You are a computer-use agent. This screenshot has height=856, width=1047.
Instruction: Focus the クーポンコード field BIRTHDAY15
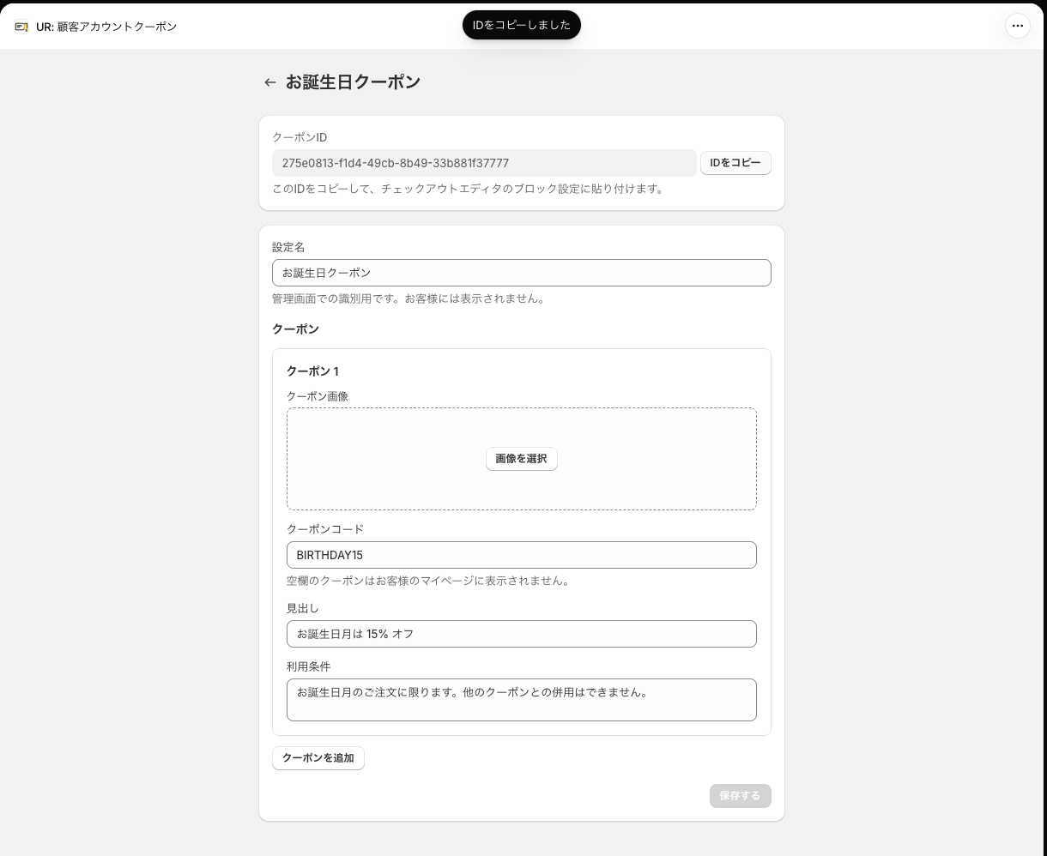click(522, 555)
